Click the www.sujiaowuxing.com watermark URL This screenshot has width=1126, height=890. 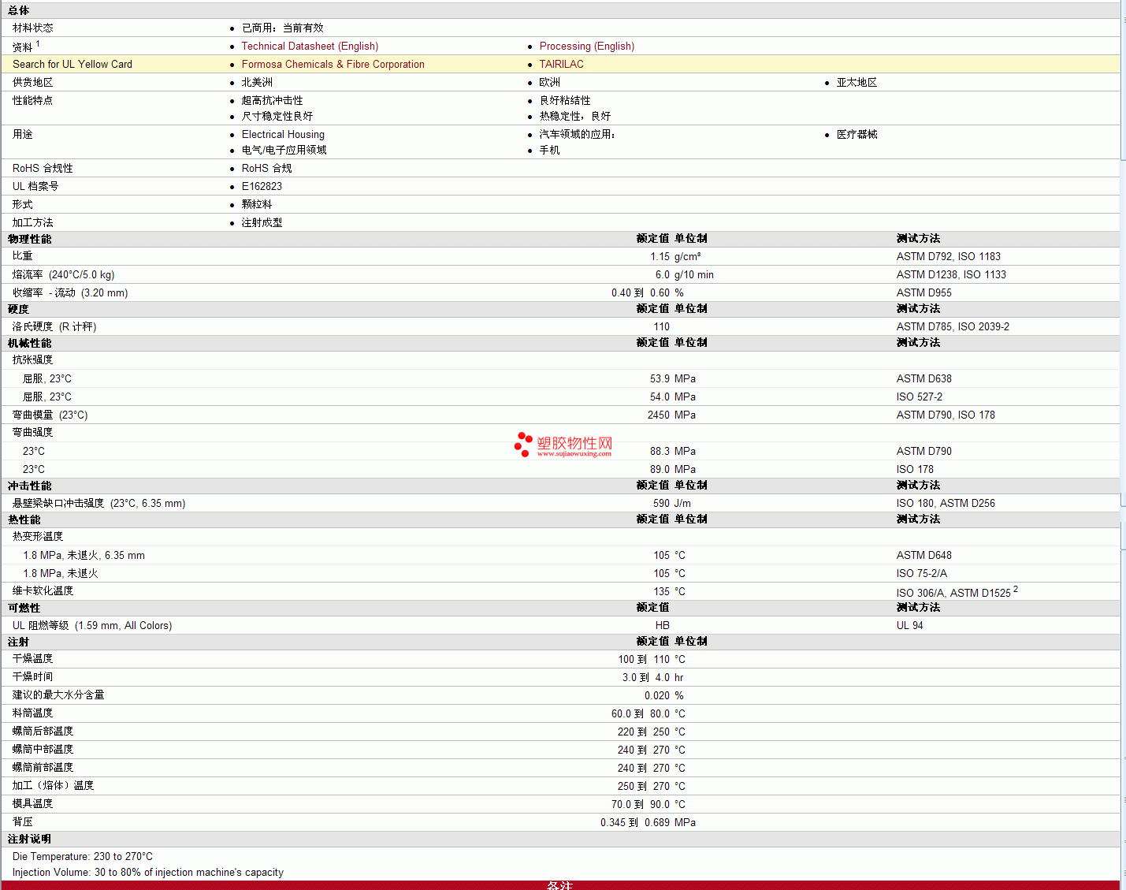tap(574, 454)
